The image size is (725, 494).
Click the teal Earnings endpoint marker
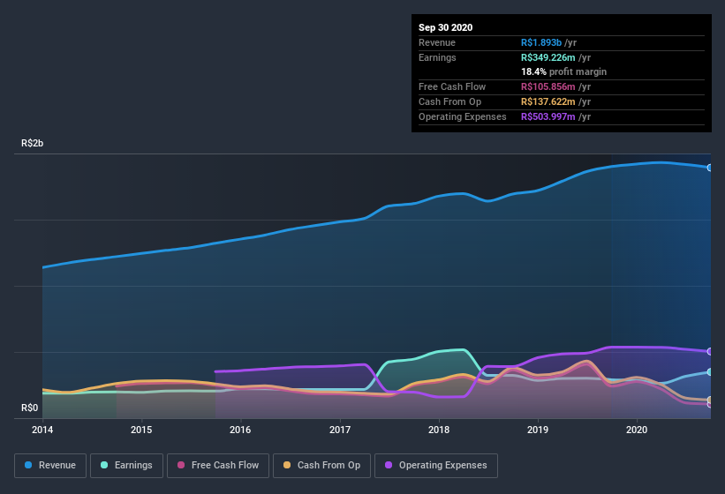click(x=709, y=372)
